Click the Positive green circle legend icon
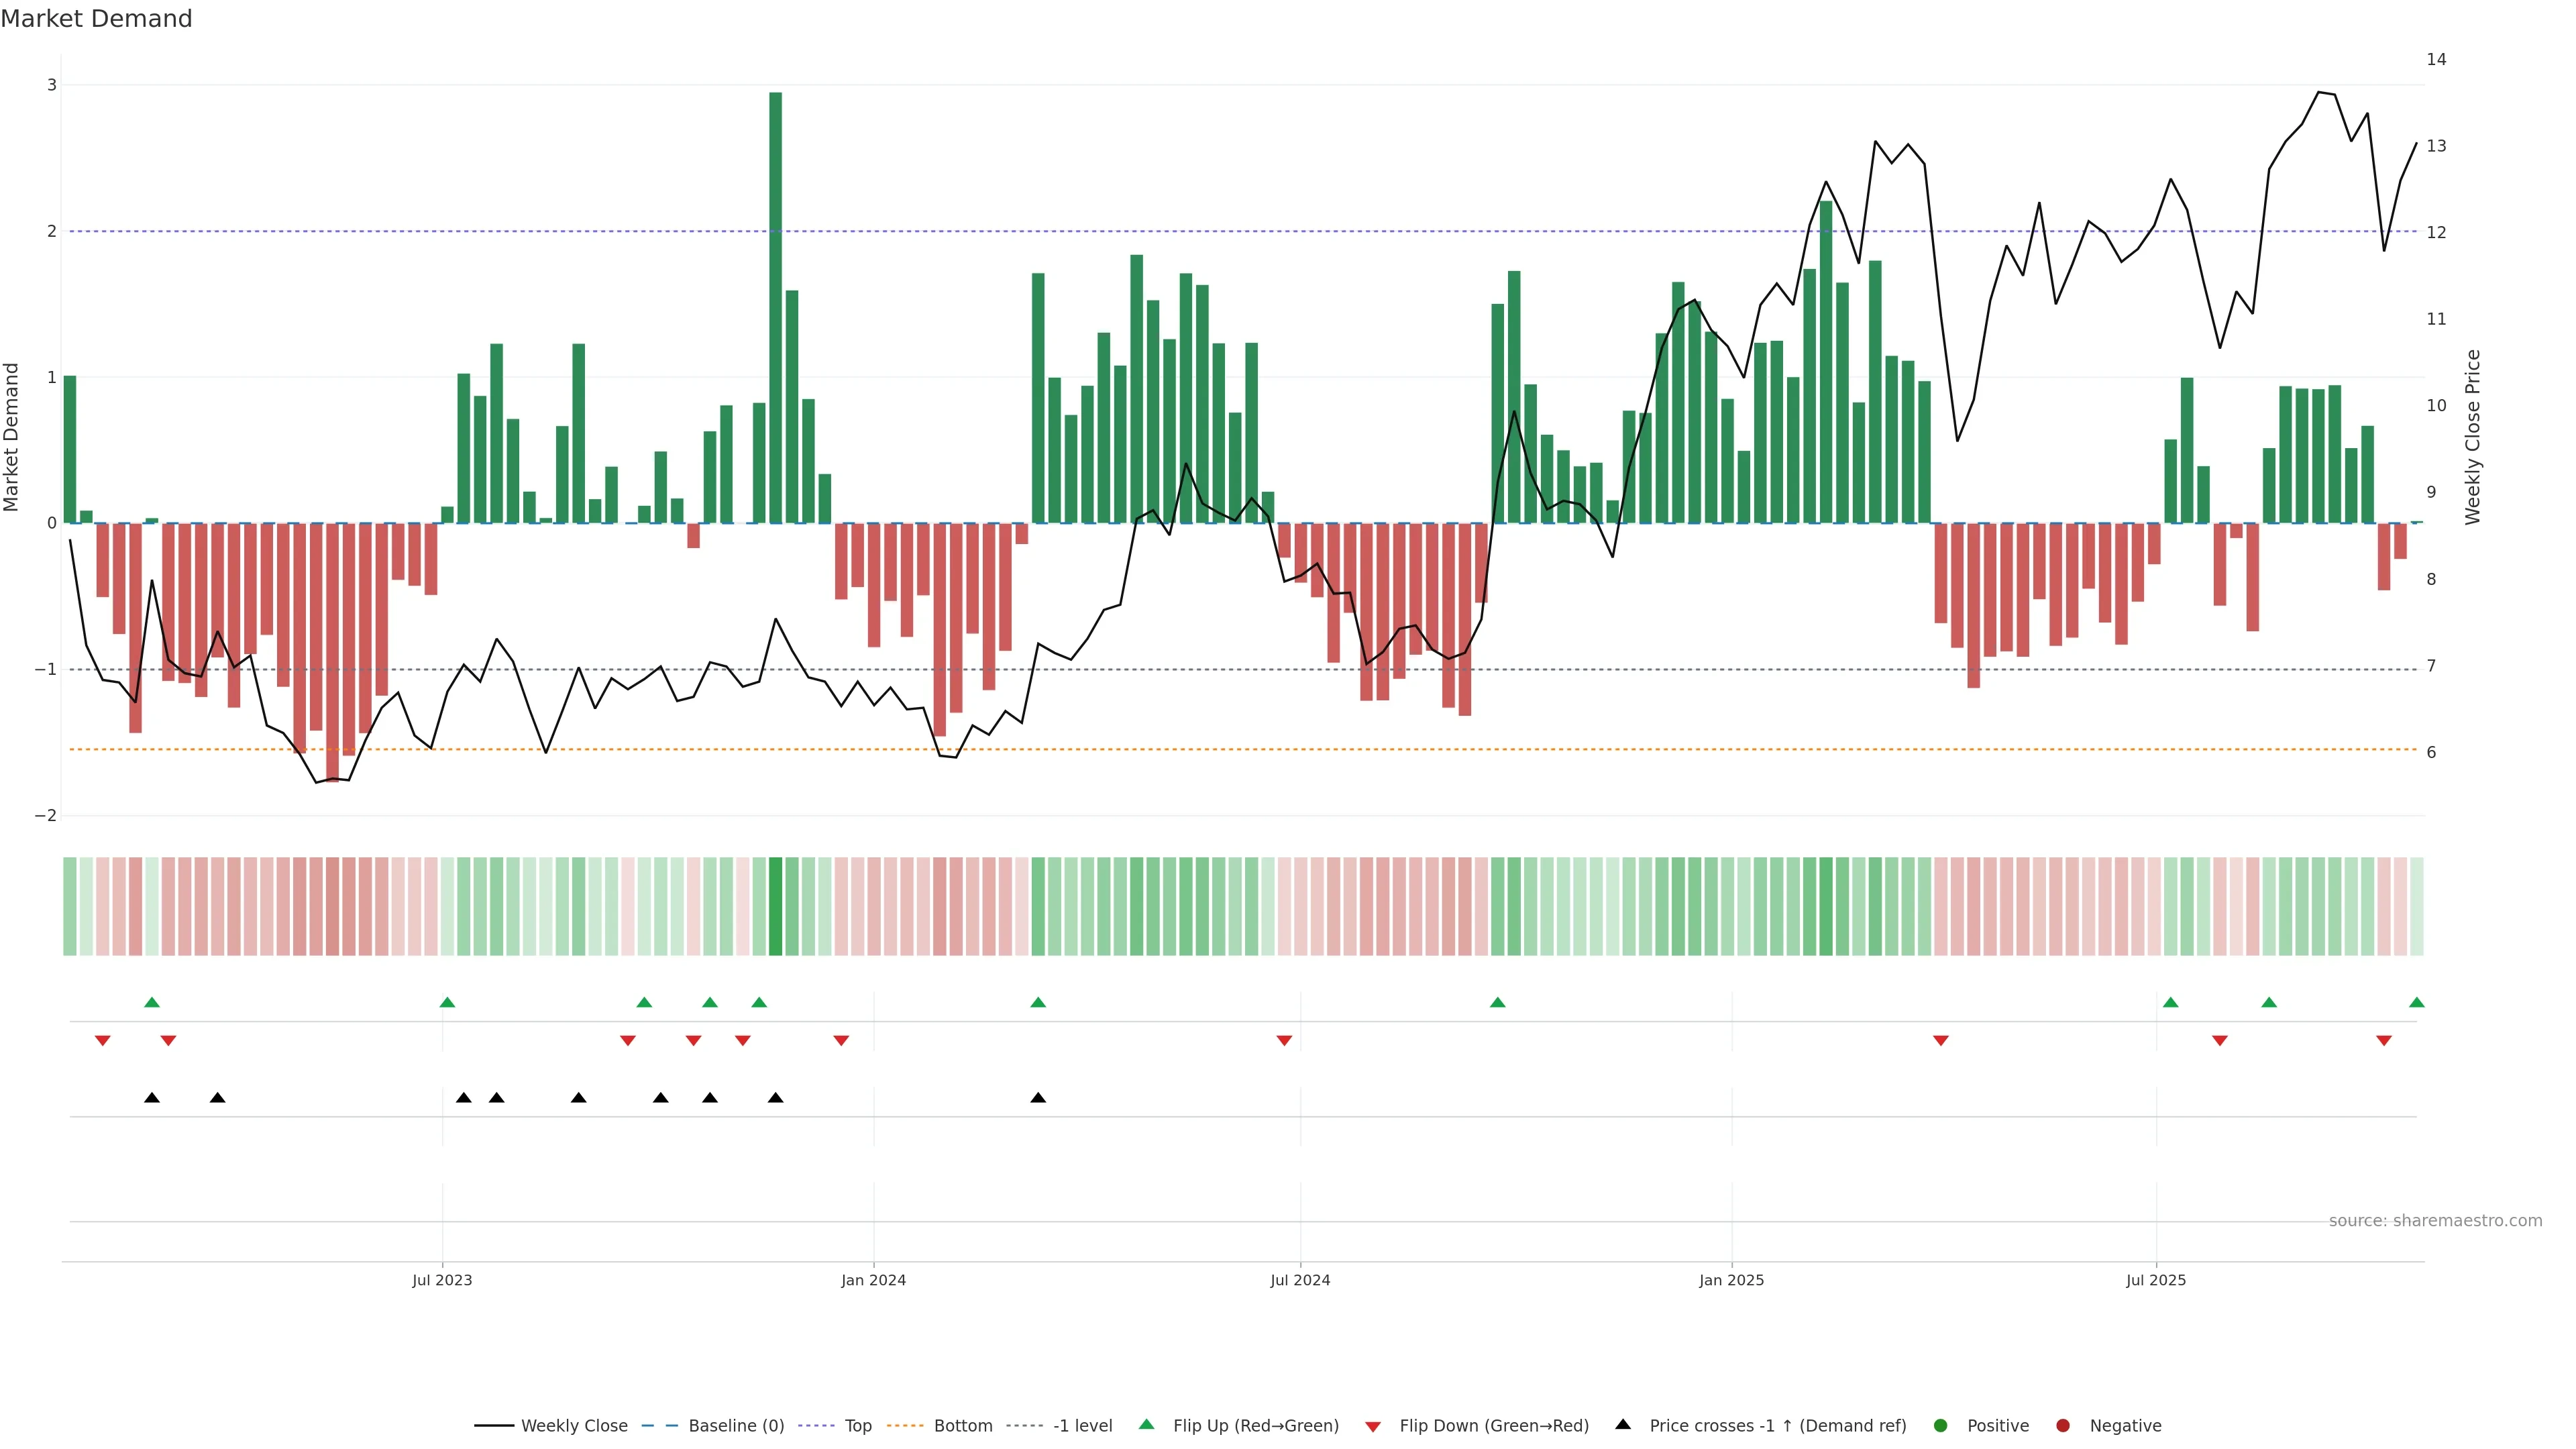Screen dimensions: 2576x1449 1941,1425
